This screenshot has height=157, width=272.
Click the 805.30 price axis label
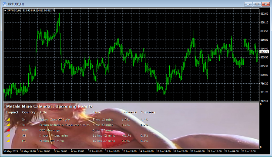pyautogui.click(x=264, y=66)
